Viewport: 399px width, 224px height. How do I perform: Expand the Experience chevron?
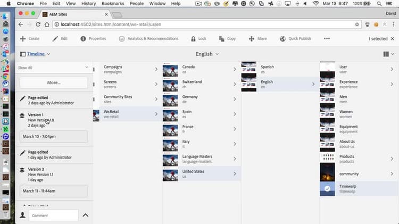pyautogui.click(x=392, y=84)
